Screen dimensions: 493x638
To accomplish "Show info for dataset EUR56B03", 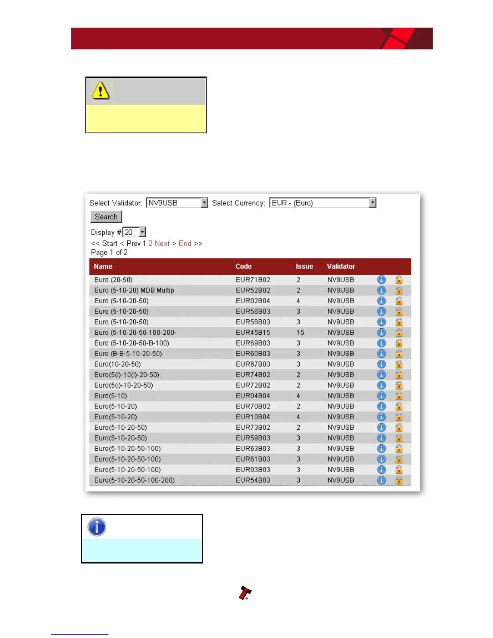I will point(381,311).
